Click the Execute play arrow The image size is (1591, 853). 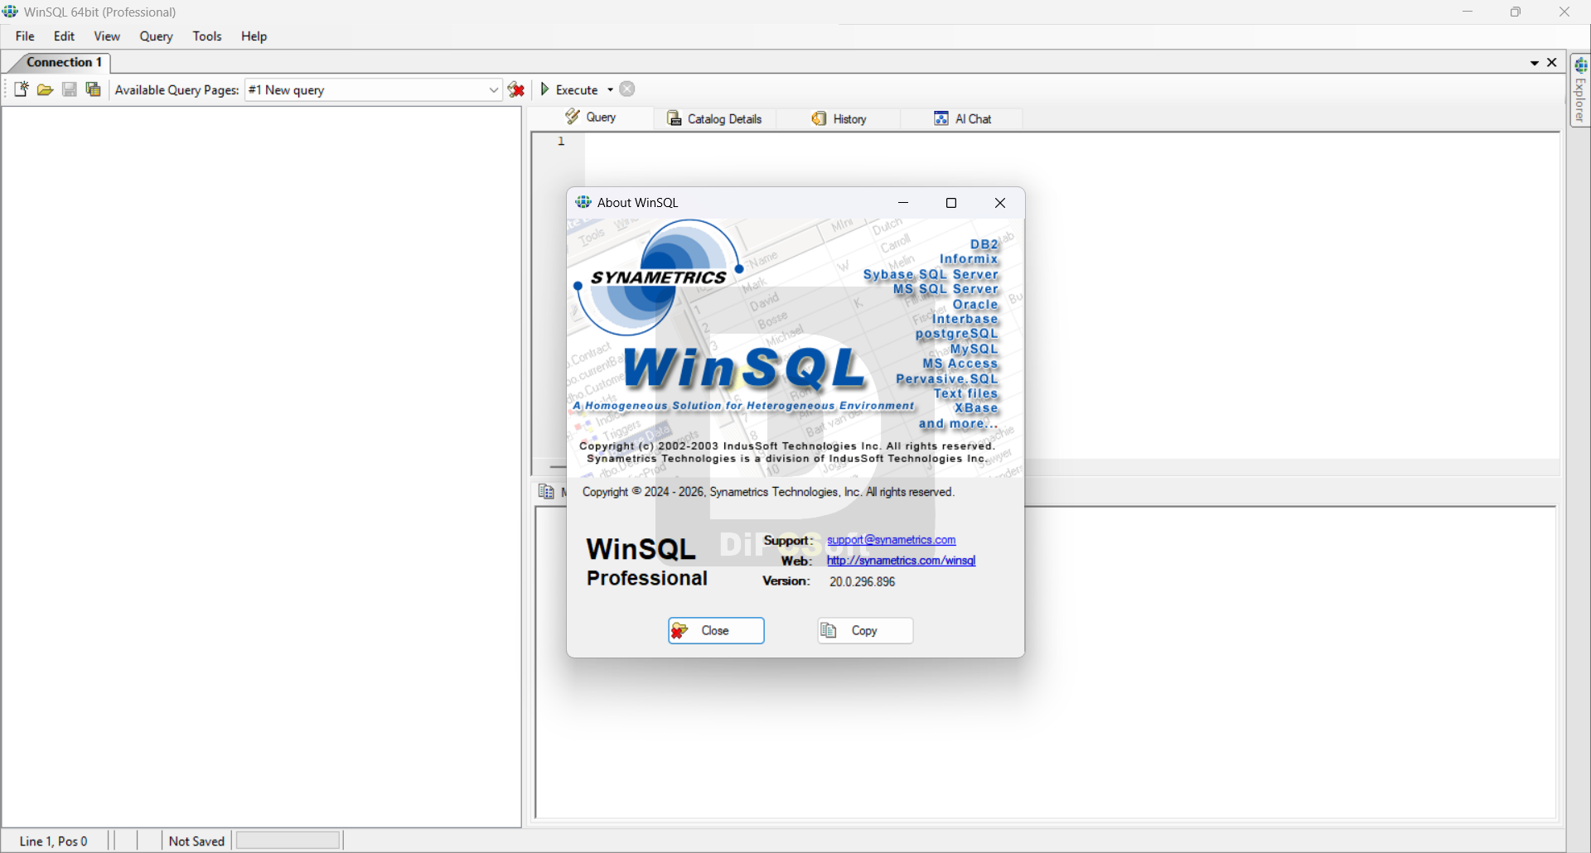click(x=544, y=89)
